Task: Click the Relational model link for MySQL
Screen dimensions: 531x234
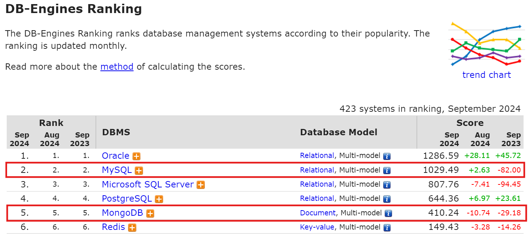Action: pos(317,170)
